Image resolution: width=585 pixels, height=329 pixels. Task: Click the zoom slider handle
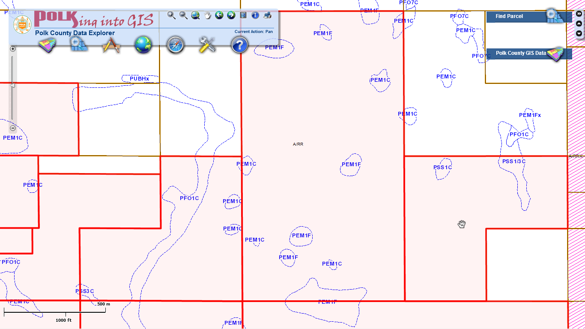pos(12,86)
